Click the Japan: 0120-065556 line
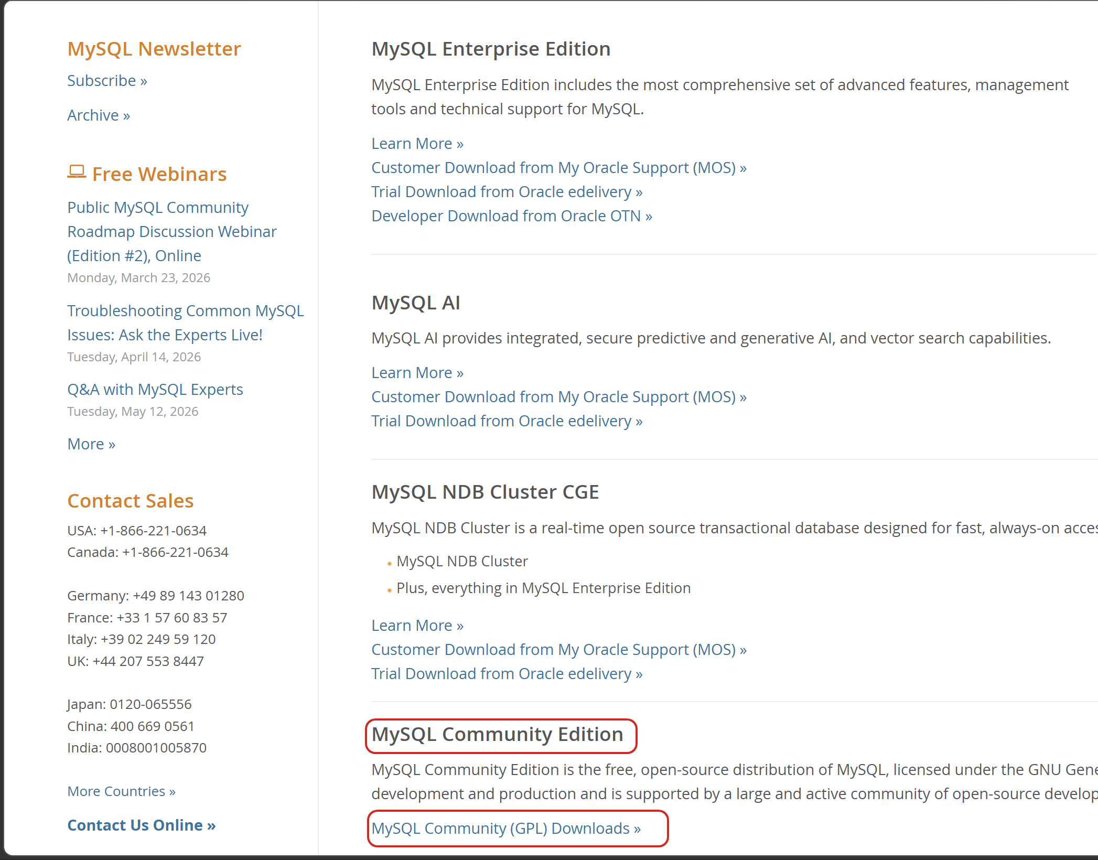 click(130, 704)
